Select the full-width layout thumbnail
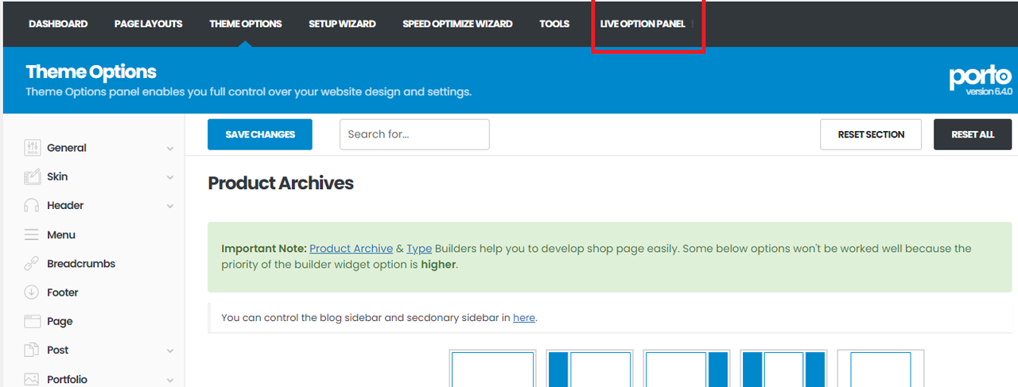The width and height of the screenshot is (1018, 387). tap(492, 369)
